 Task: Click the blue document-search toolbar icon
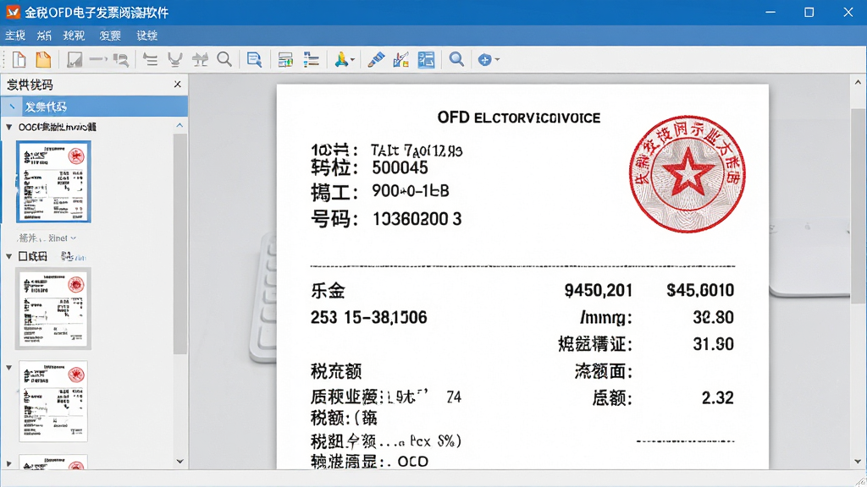pyautogui.click(x=254, y=60)
